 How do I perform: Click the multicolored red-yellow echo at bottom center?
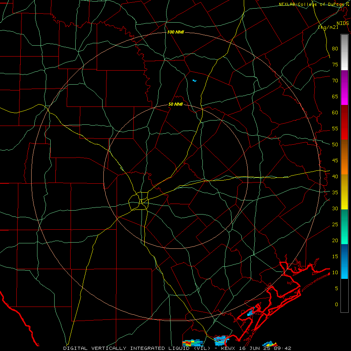[x=193, y=343]
